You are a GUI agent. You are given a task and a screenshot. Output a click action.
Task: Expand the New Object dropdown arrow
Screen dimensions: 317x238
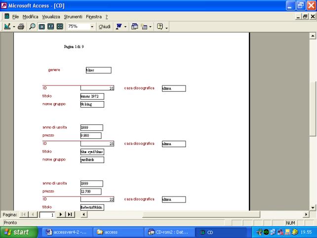pyautogui.click(x=151, y=26)
